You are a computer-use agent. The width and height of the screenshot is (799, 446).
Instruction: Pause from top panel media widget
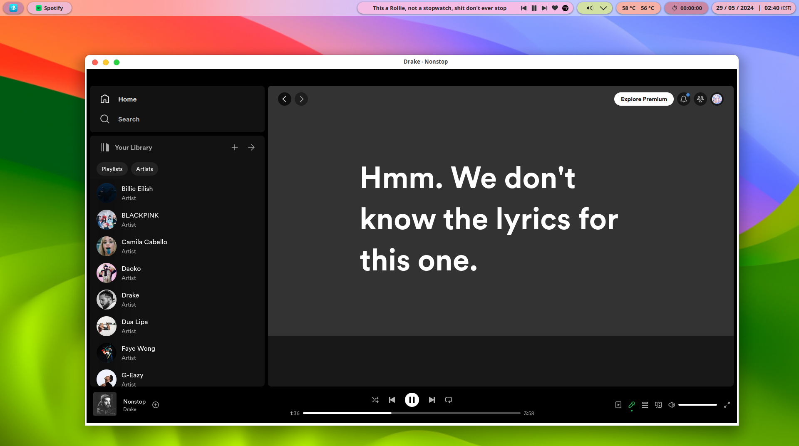pos(534,8)
